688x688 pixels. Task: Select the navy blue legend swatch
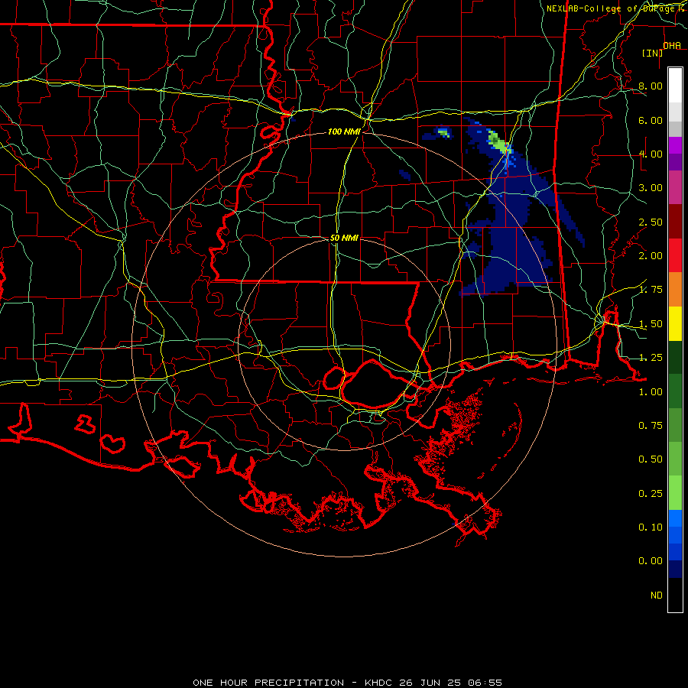point(675,569)
